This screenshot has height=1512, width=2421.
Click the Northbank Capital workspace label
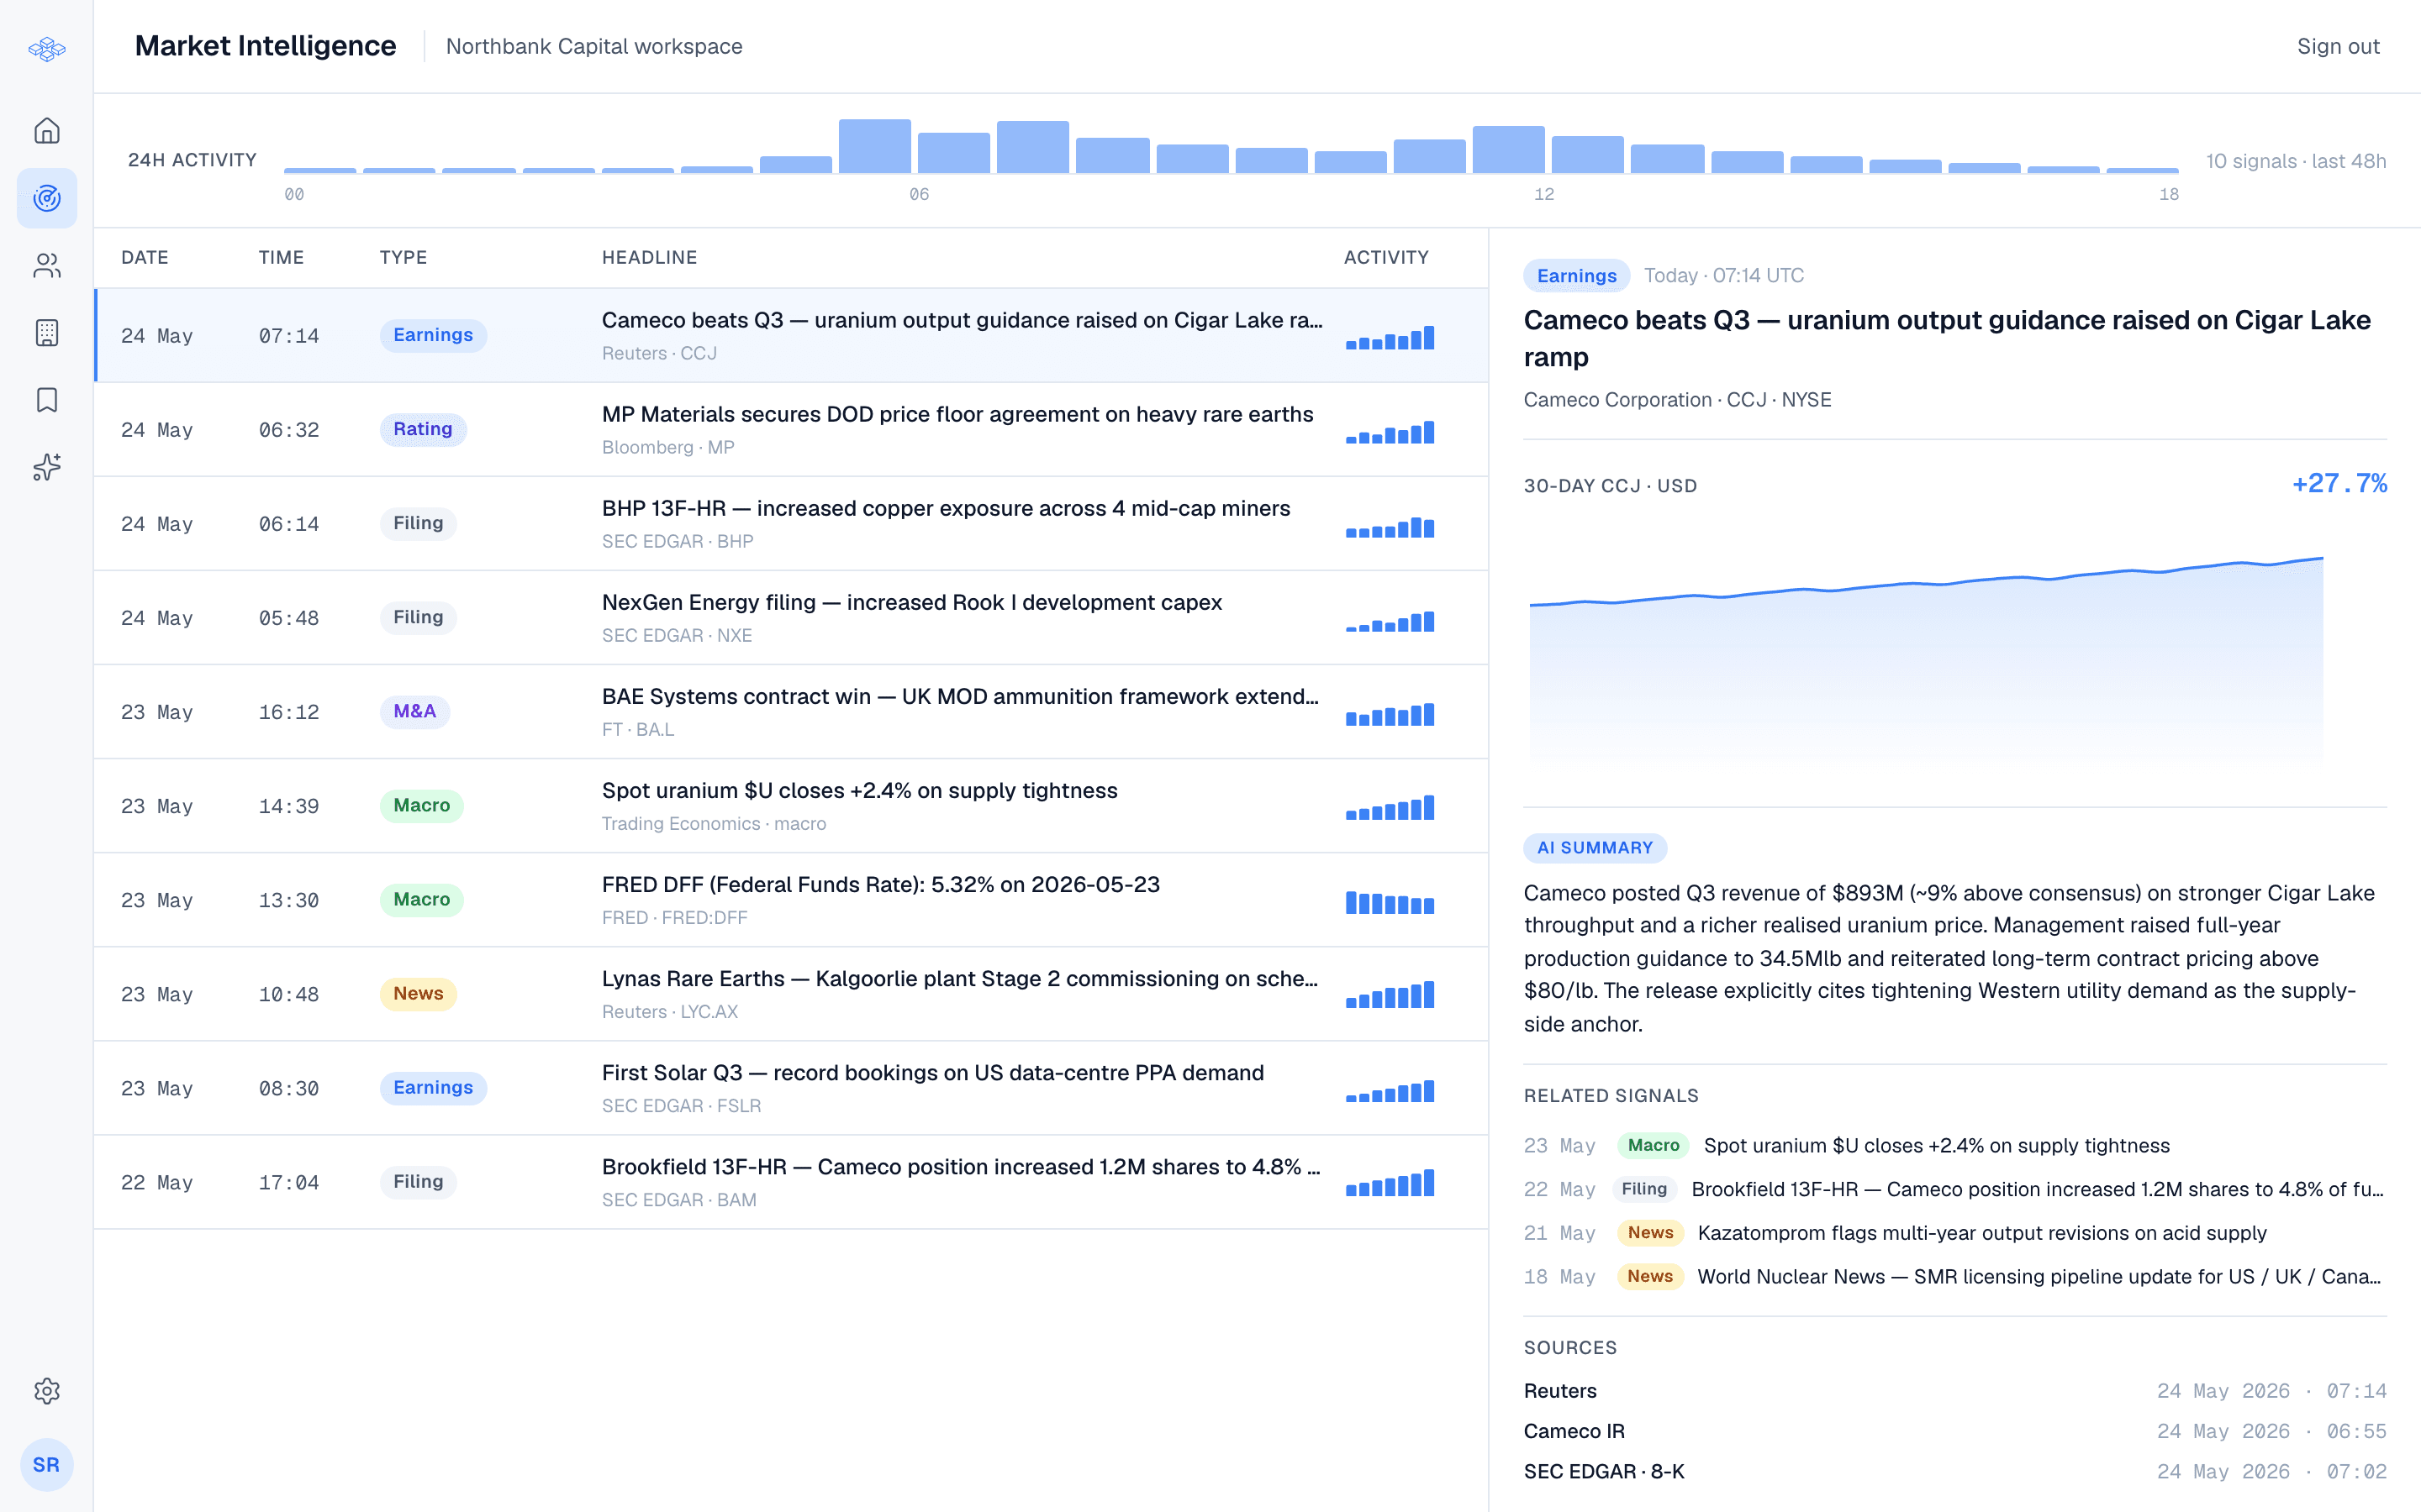pyautogui.click(x=594, y=46)
